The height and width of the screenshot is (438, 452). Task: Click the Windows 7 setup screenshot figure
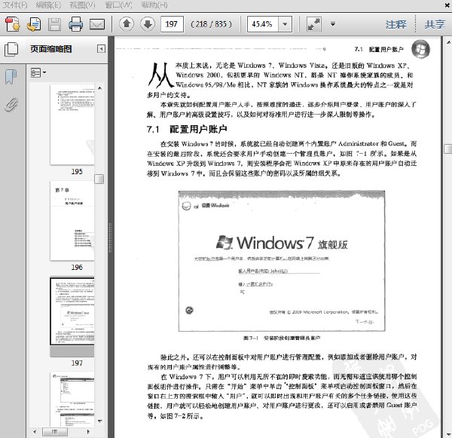pyautogui.click(x=282, y=261)
